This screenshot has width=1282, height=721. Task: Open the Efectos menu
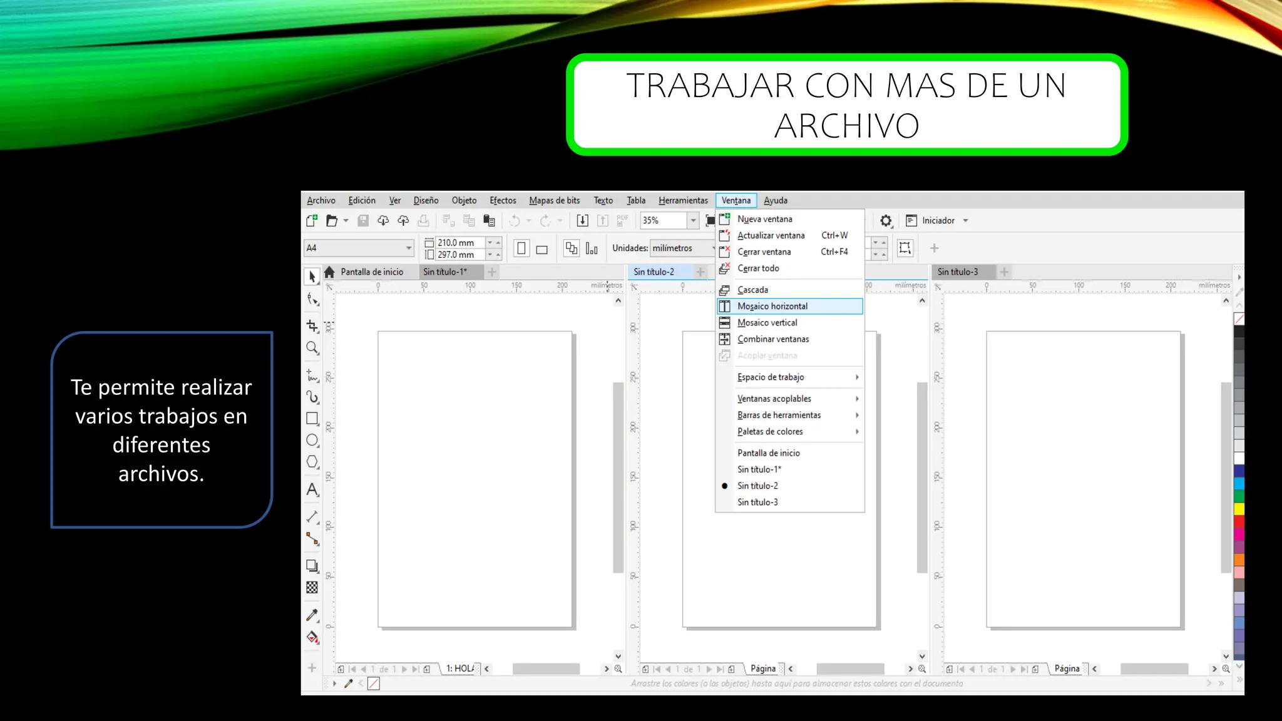[x=503, y=200]
